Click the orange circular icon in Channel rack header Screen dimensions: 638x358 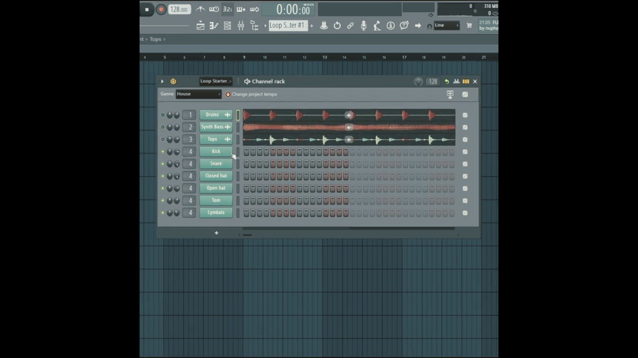(173, 82)
